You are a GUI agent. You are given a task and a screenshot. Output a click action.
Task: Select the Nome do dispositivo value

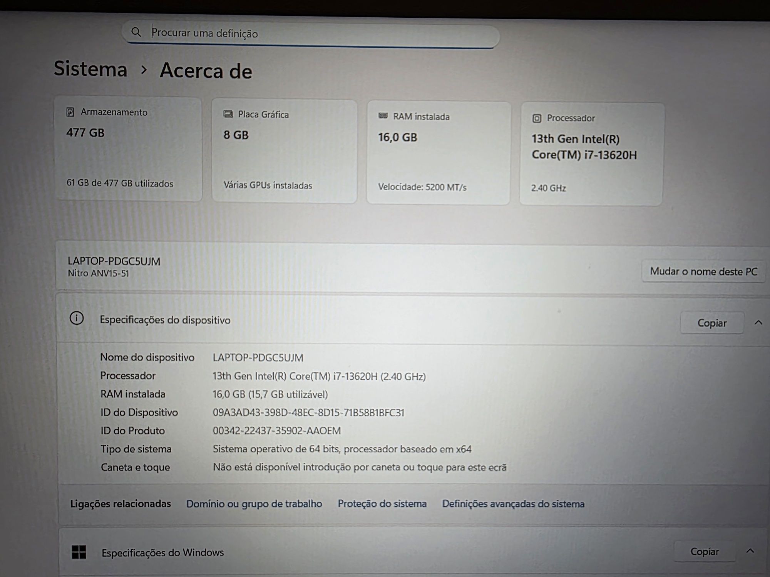click(258, 358)
